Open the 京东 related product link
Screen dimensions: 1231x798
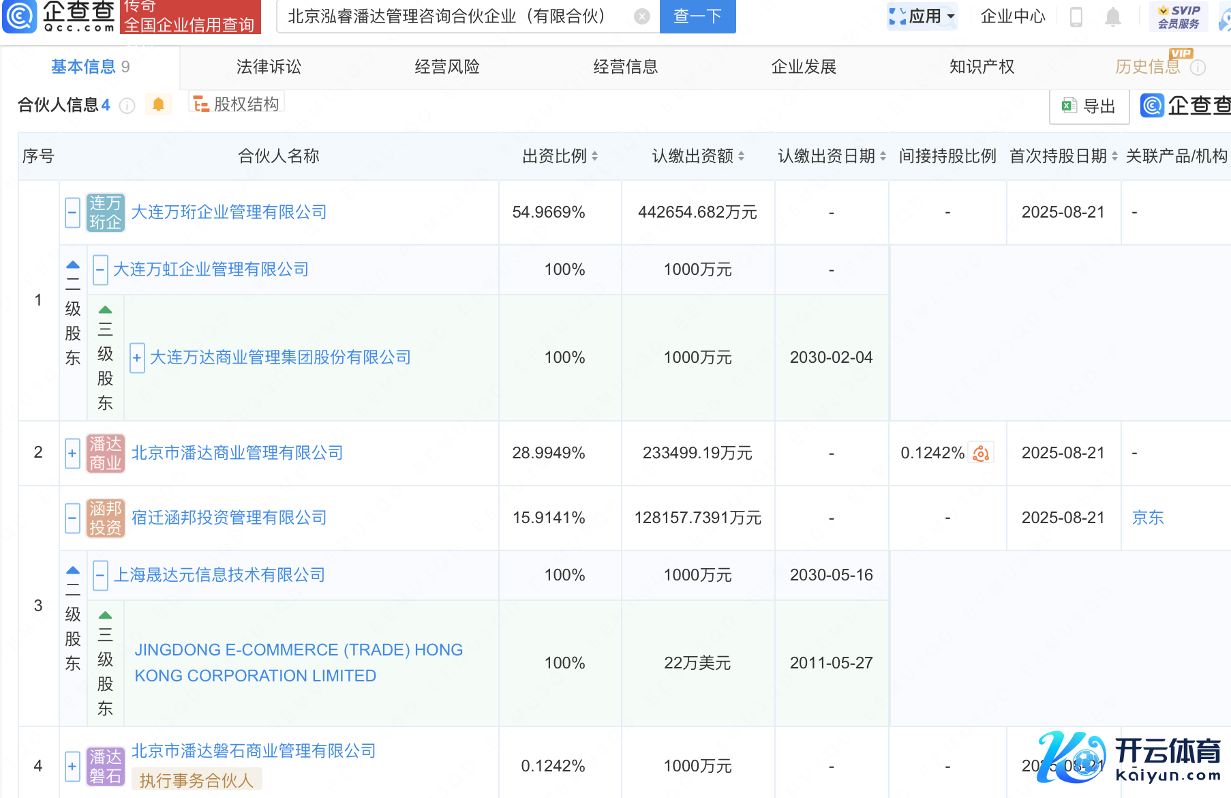click(x=1148, y=518)
